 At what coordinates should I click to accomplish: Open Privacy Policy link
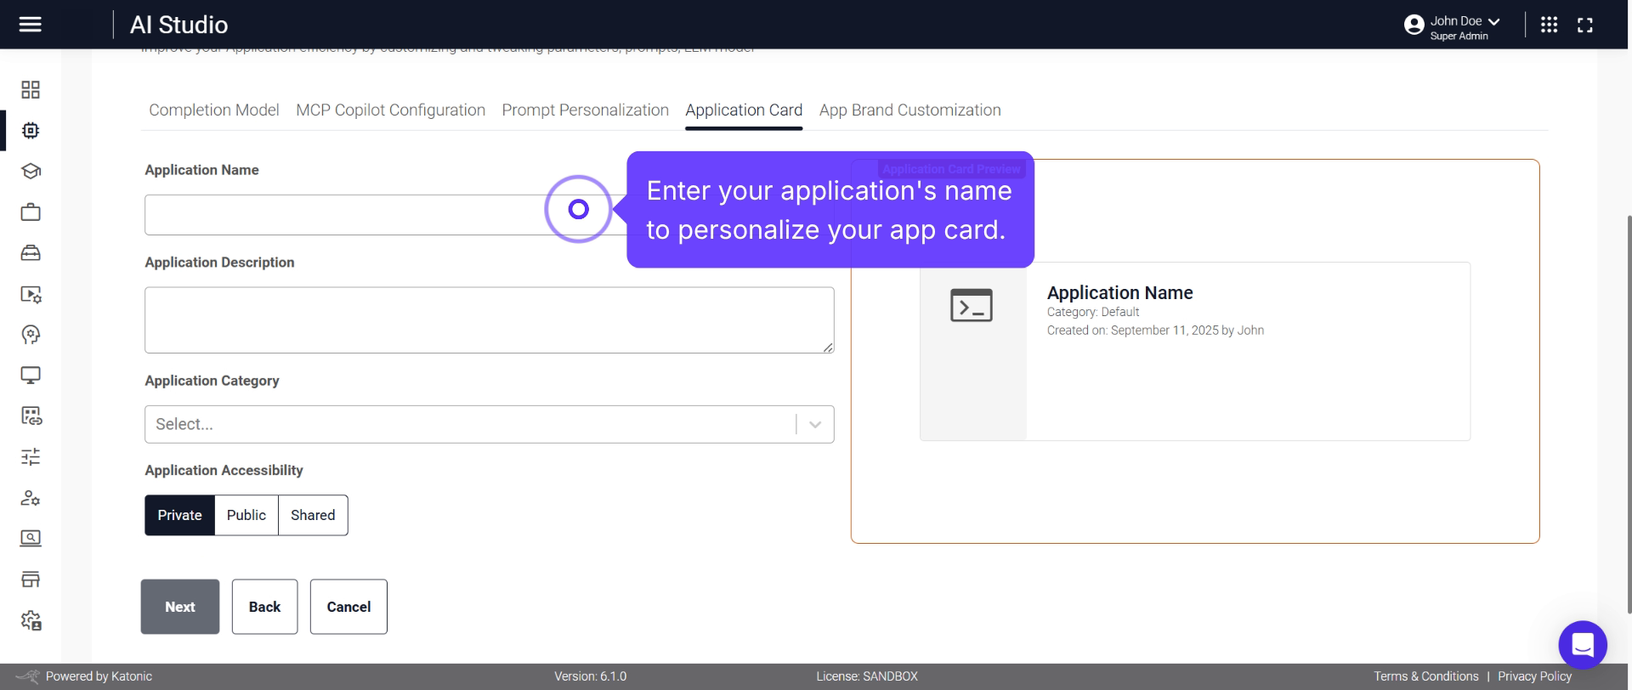[1534, 676]
